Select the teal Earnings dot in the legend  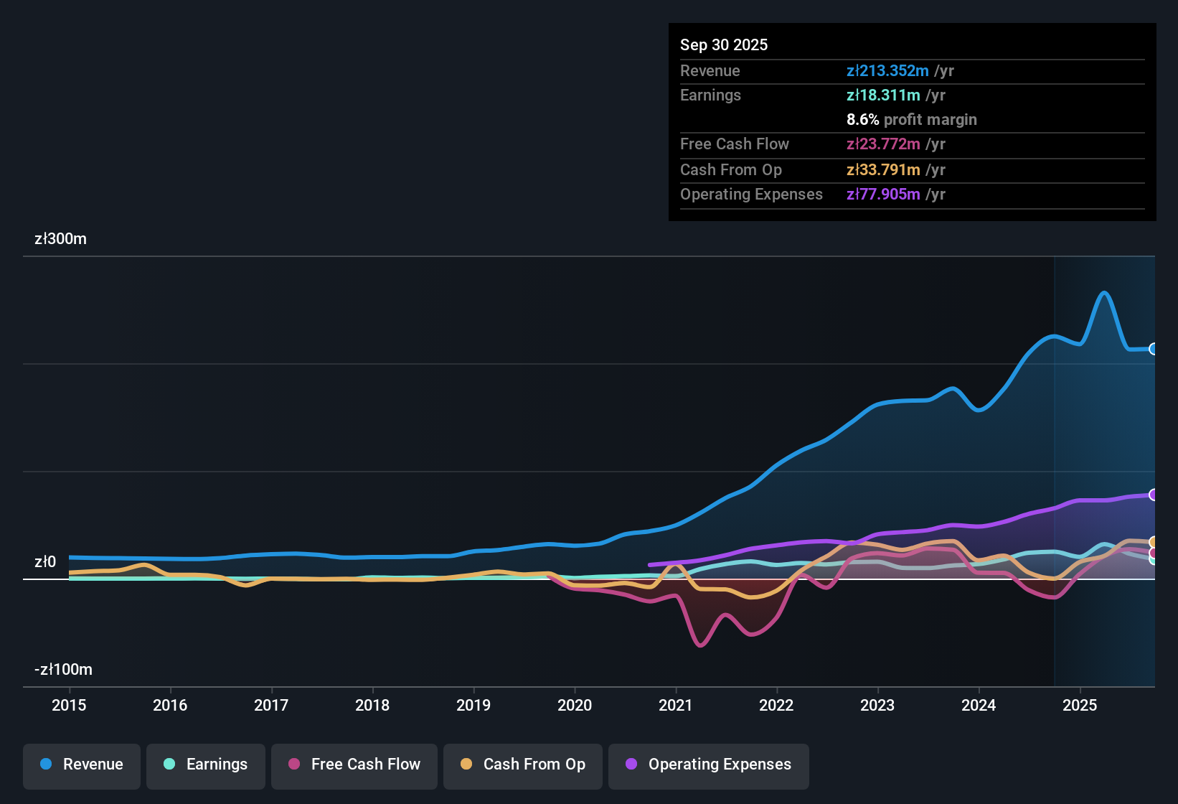(169, 765)
